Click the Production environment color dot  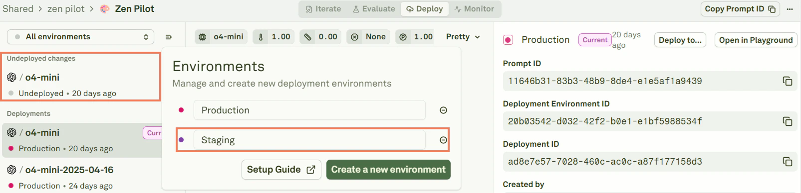pyautogui.click(x=181, y=110)
